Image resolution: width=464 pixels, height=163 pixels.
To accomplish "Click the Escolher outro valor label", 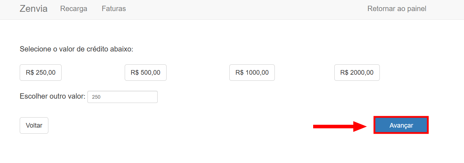I will [x=53, y=97].
